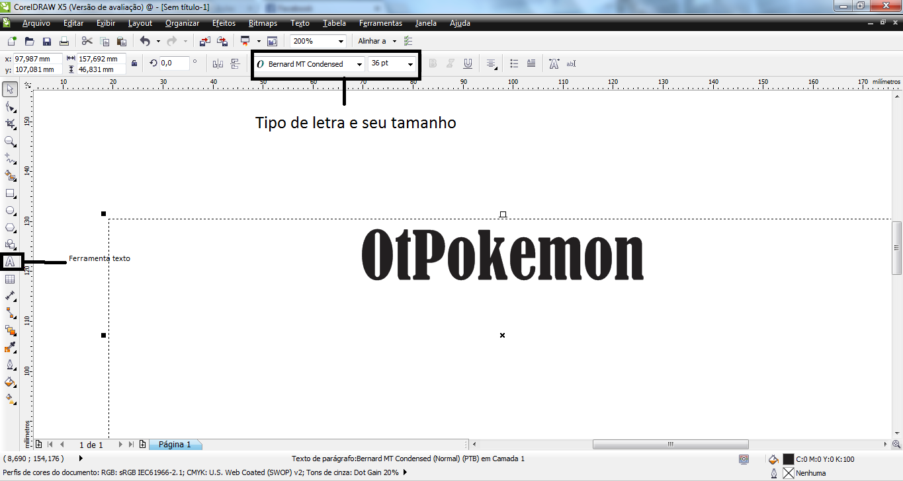Click the rotation angle field
The height and width of the screenshot is (481, 903).
tap(174, 63)
